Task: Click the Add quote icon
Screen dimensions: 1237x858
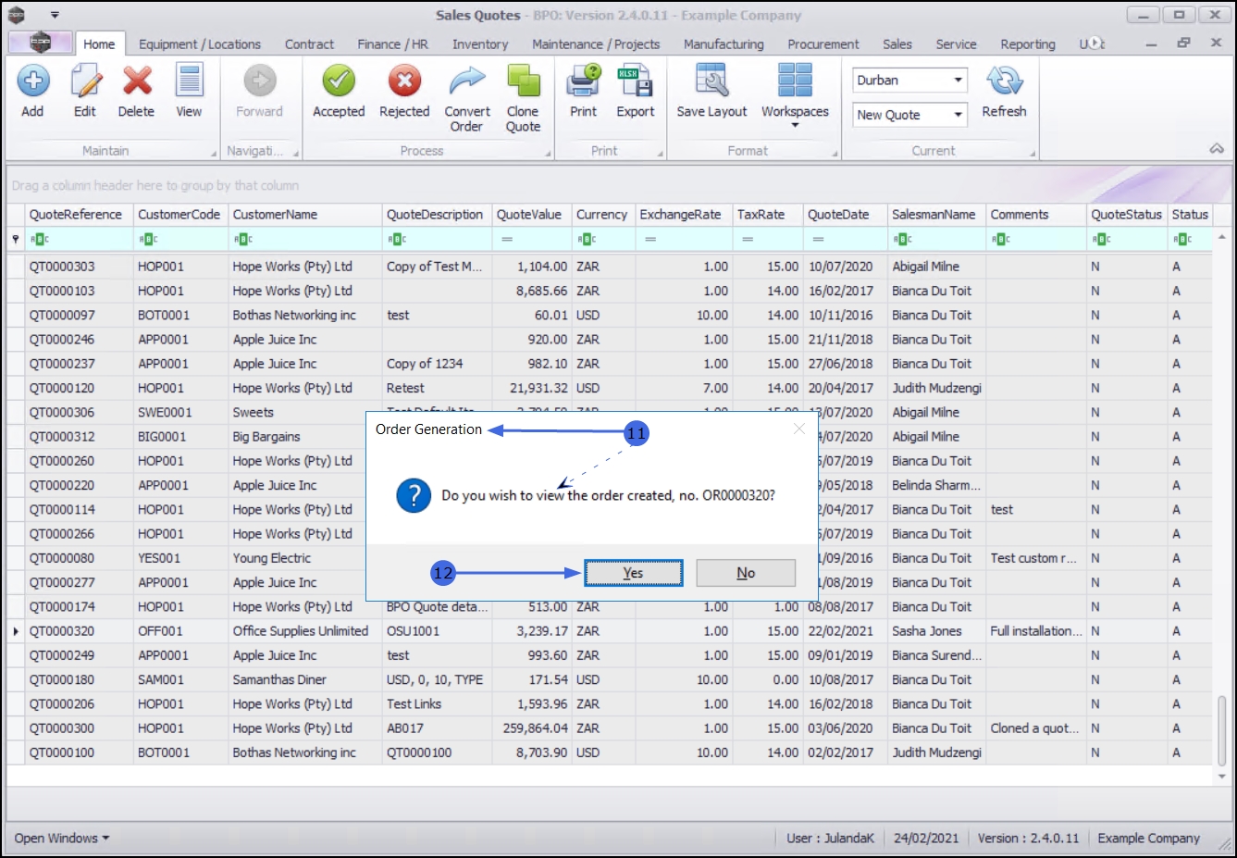Action: click(x=33, y=82)
